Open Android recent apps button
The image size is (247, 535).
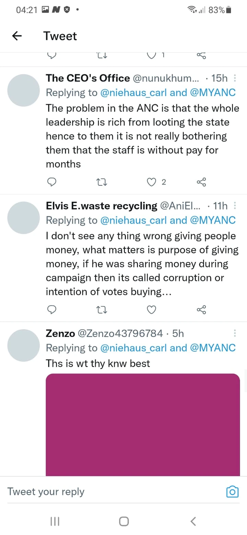pyautogui.click(x=55, y=521)
